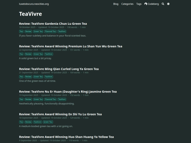
Task: Click the TeaVivre tag under Ming Qian Curled Long Ya review
Action: 48,77
